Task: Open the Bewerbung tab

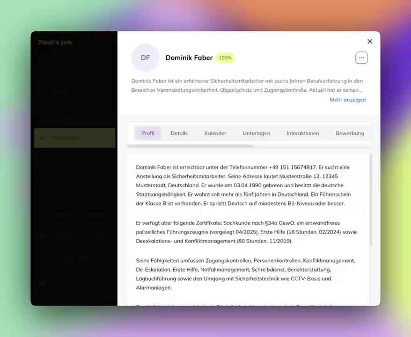Action: (x=350, y=133)
